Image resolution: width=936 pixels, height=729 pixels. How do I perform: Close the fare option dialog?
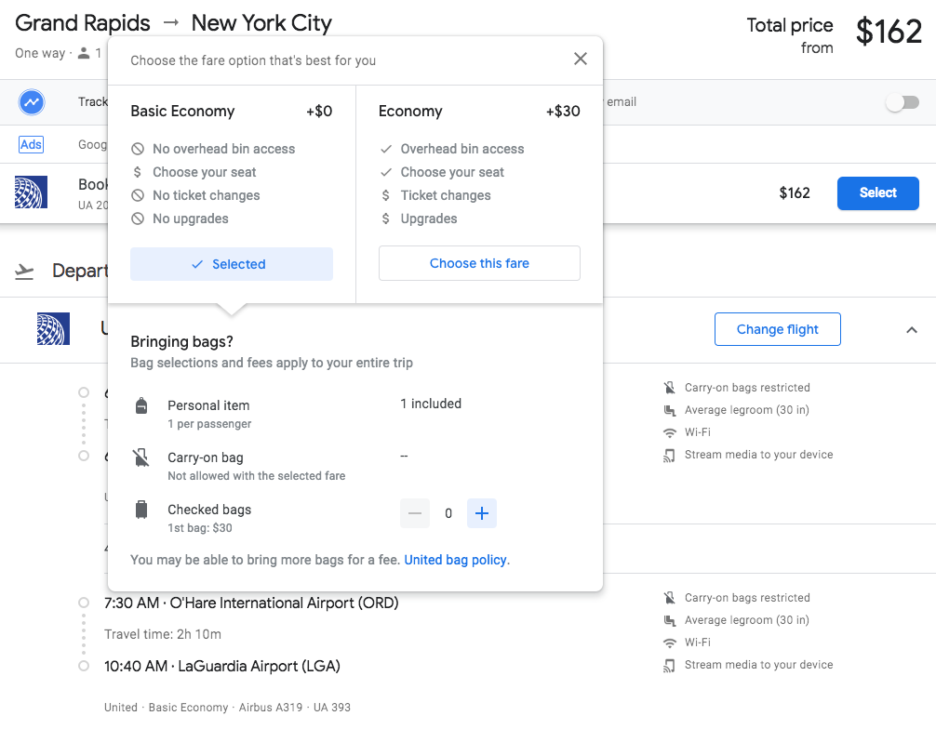tap(581, 59)
